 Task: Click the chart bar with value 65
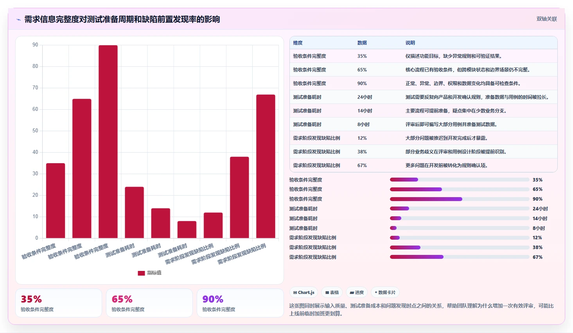pos(82,168)
